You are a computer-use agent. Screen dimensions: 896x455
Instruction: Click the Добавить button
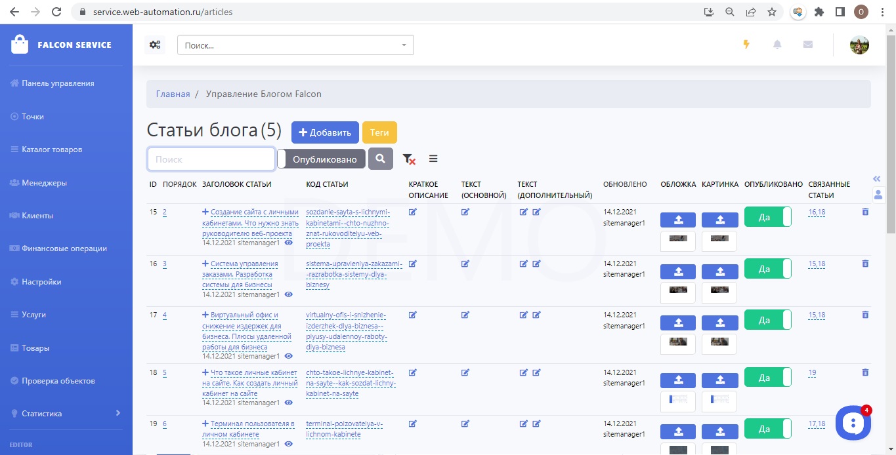pyautogui.click(x=325, y=132)
